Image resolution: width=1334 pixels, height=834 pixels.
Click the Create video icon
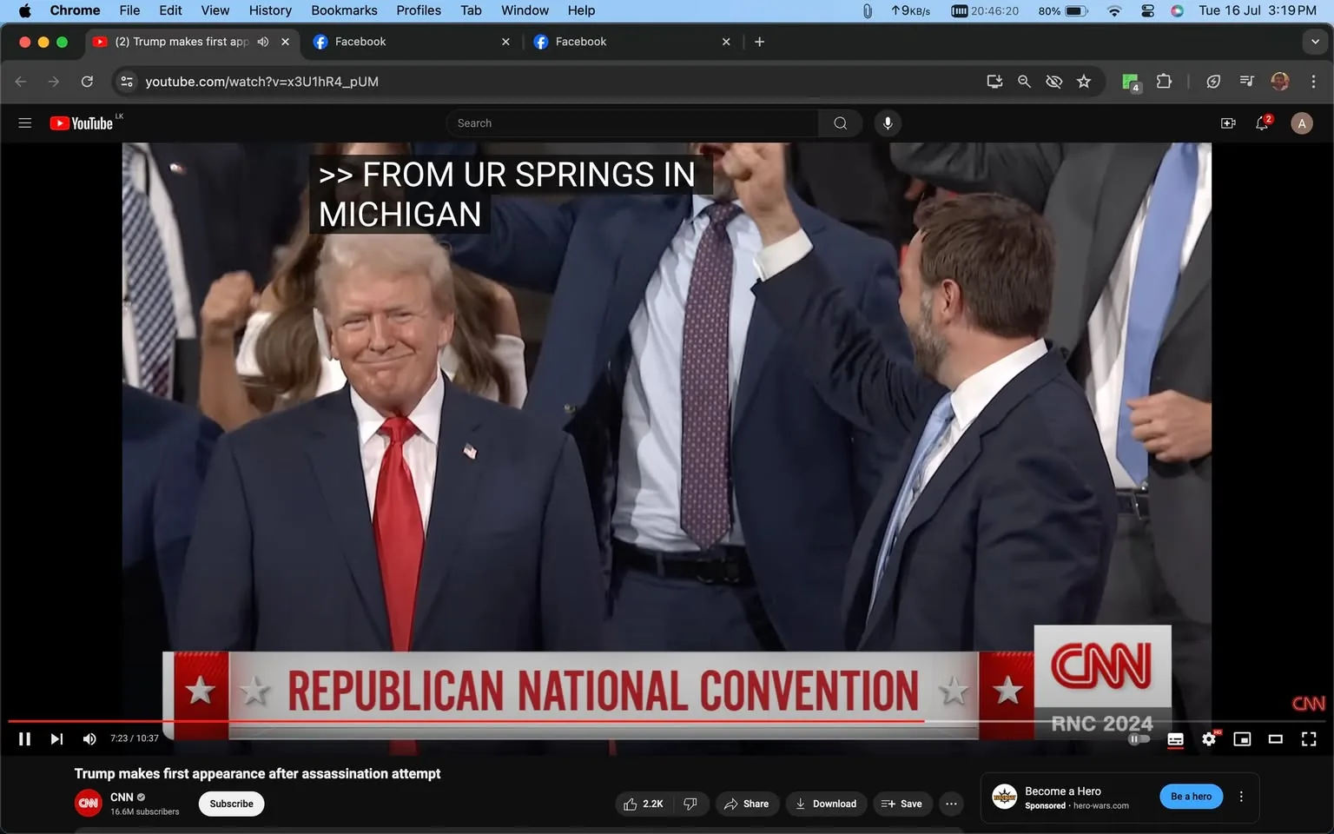point(1228,122)
